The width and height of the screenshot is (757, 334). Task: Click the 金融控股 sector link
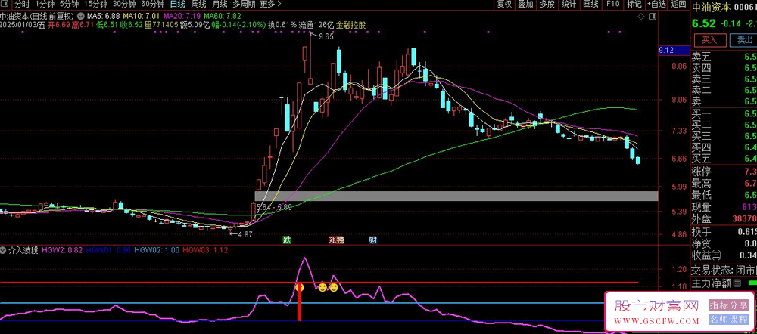351,25
